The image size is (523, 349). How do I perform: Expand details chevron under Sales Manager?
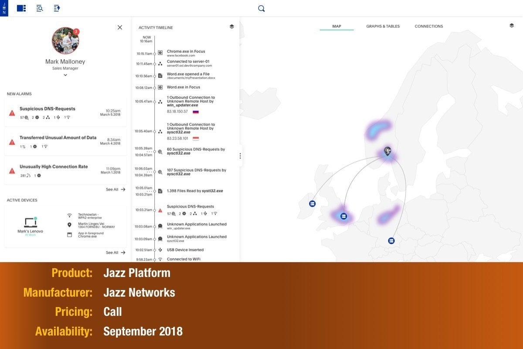click(65, 75)
